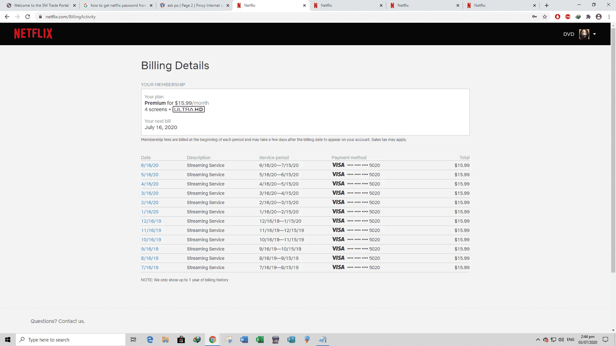Open the taskbar clock showing 2:44 pm
Image resolution: width=616 pixels, height=346 pixels.
click(588, 340)
